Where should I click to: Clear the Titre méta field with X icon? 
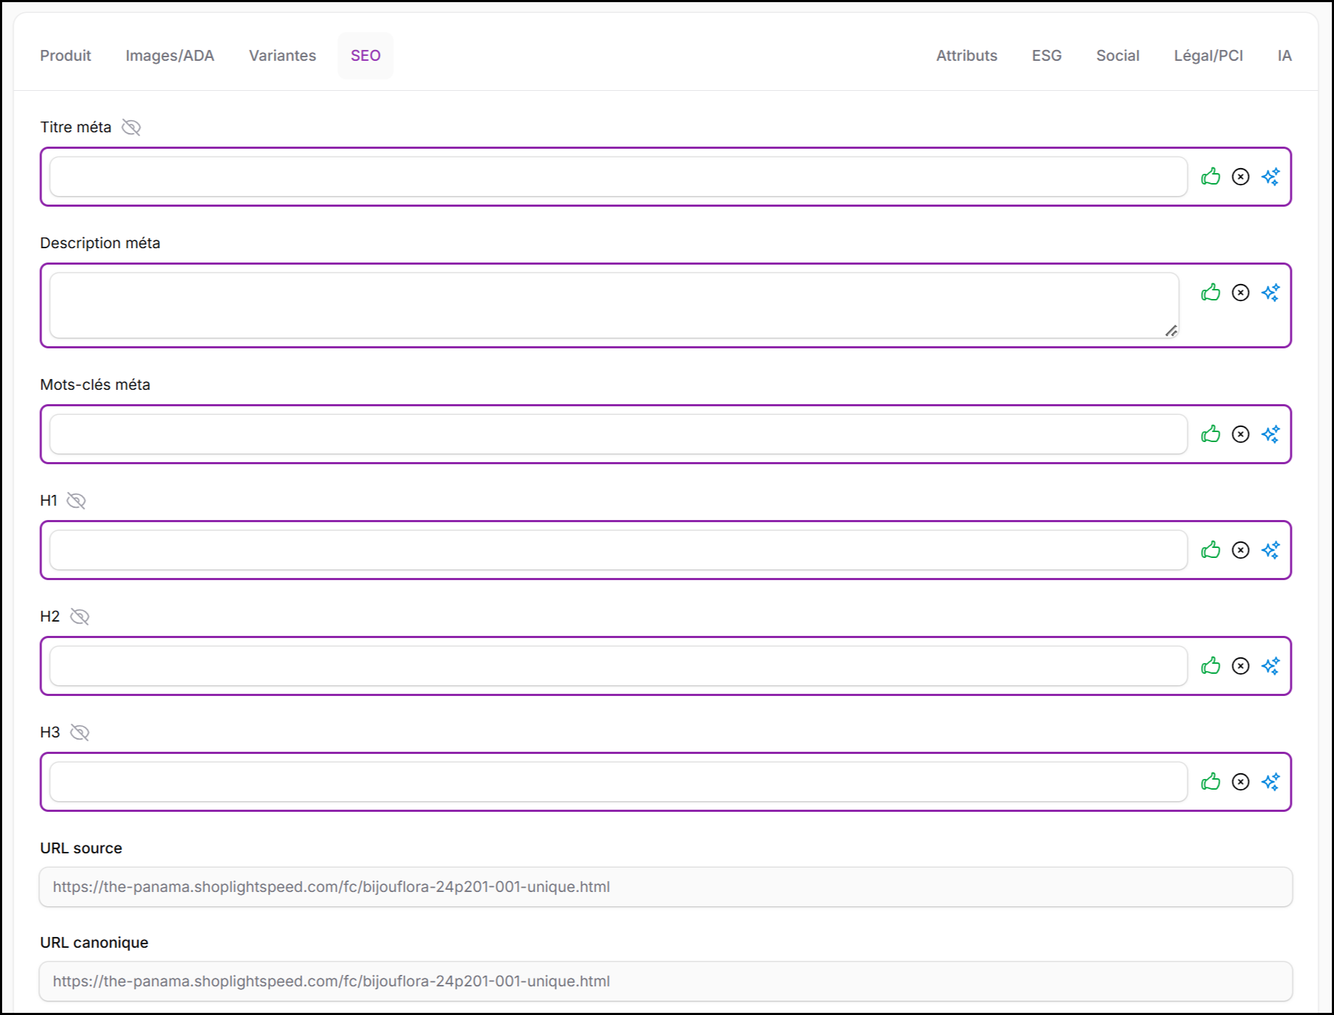pyautogui.click(x=1240, y=177)
